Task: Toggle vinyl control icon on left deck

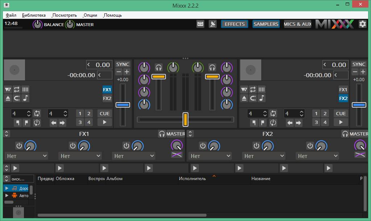Action: (8, 89)
